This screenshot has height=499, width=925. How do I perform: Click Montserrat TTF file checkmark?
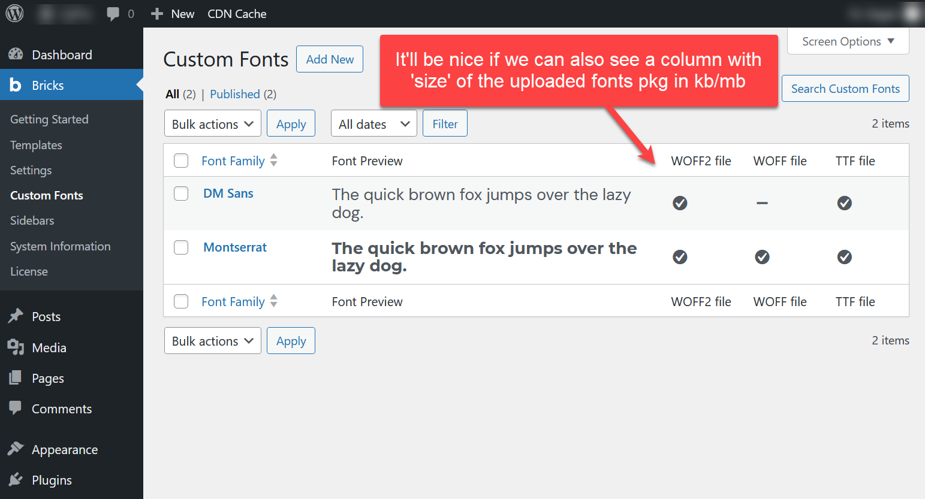point(845,257)
